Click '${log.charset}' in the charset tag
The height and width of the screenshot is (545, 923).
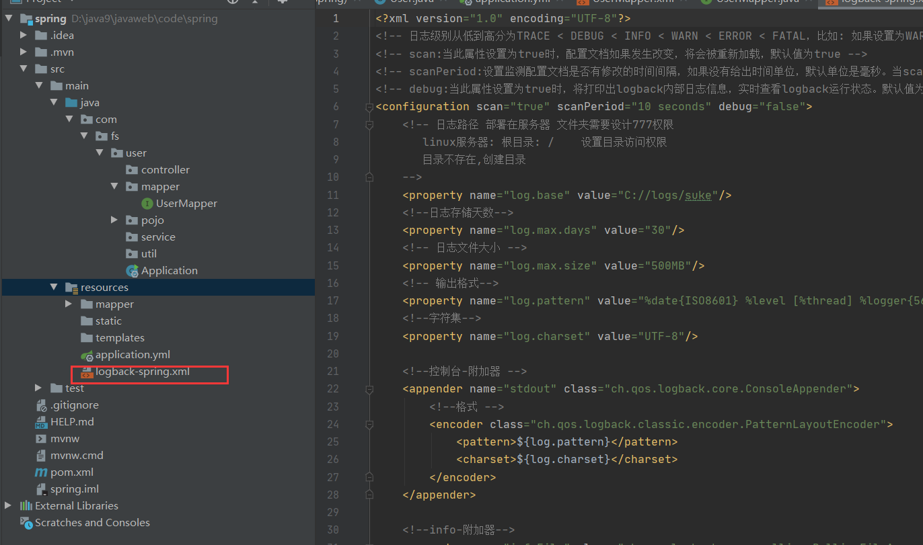coord(563,460)
